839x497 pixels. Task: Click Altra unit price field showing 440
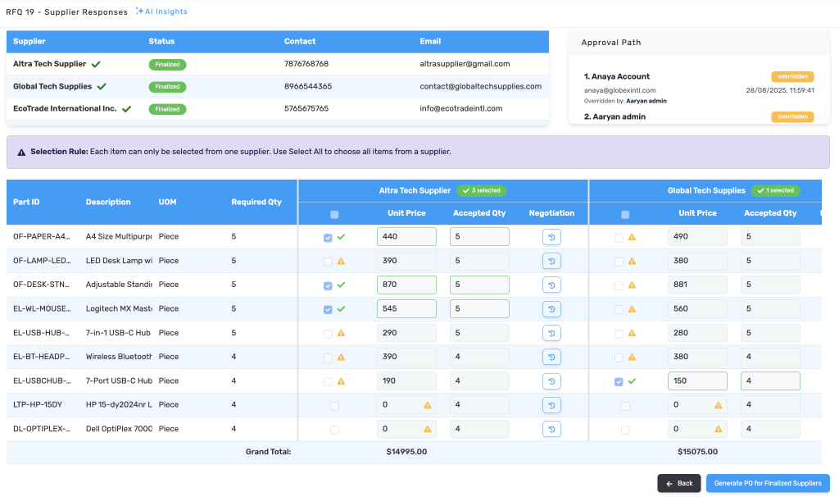tap(406, 237)
